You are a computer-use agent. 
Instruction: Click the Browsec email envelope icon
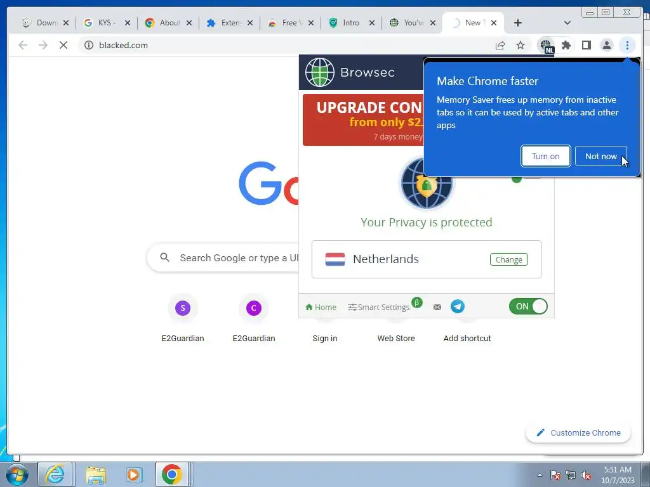pos(437,308)
